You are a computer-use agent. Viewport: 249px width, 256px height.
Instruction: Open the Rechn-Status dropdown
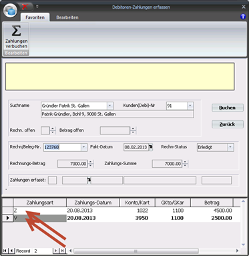point(230,147)
